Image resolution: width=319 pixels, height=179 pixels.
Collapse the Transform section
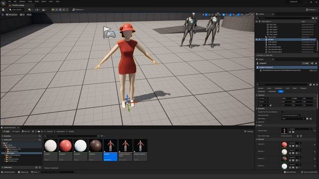(257, 95)
